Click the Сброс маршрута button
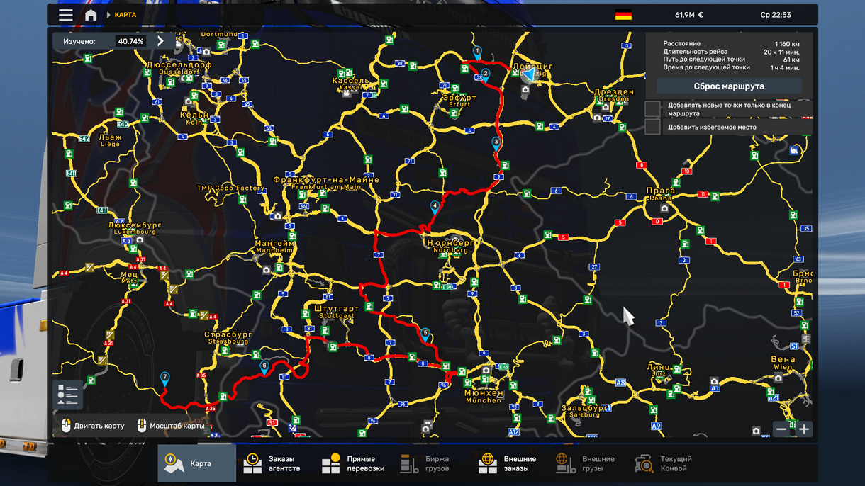This screenshot has width=865, height=486. coord(729,86)
